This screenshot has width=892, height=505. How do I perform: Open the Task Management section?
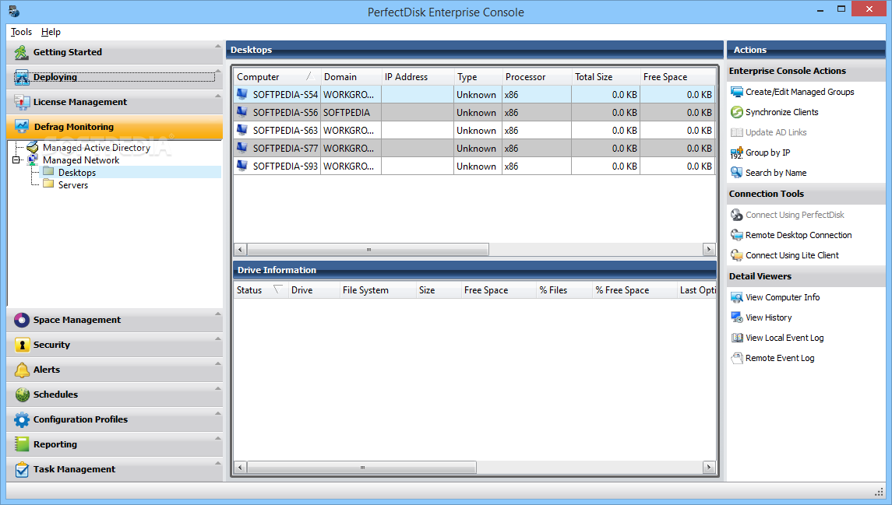(x=115, y=469)
